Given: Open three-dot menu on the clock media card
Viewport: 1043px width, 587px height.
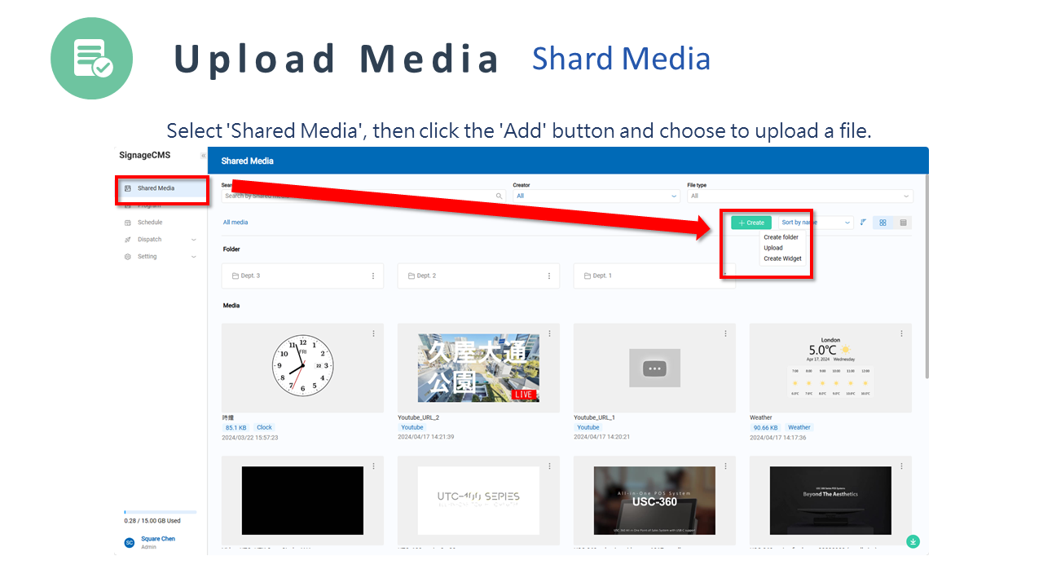Looking at the screenshot, I should [373, 333].
